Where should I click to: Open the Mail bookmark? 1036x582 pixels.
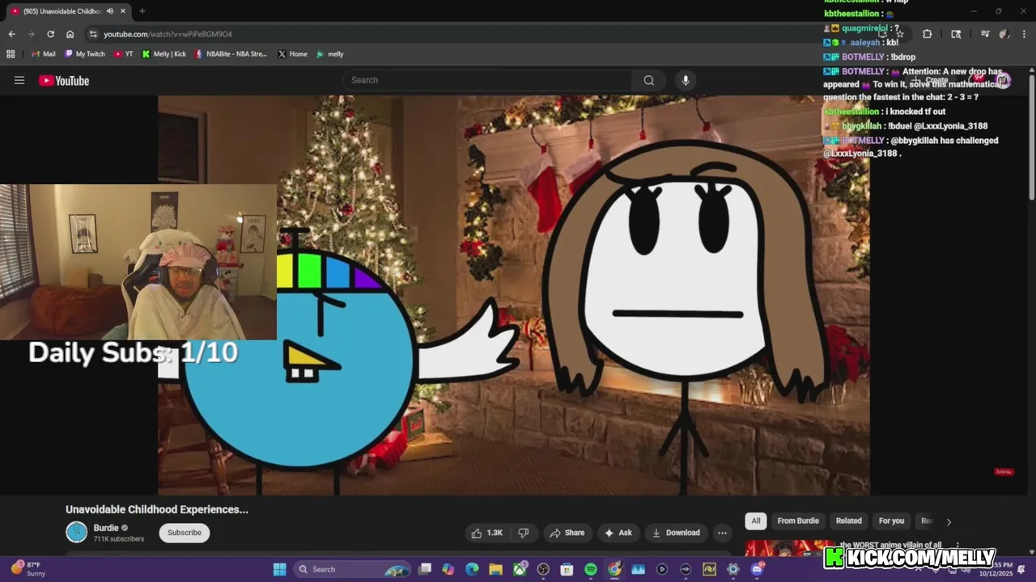click(x=44, y=54)
